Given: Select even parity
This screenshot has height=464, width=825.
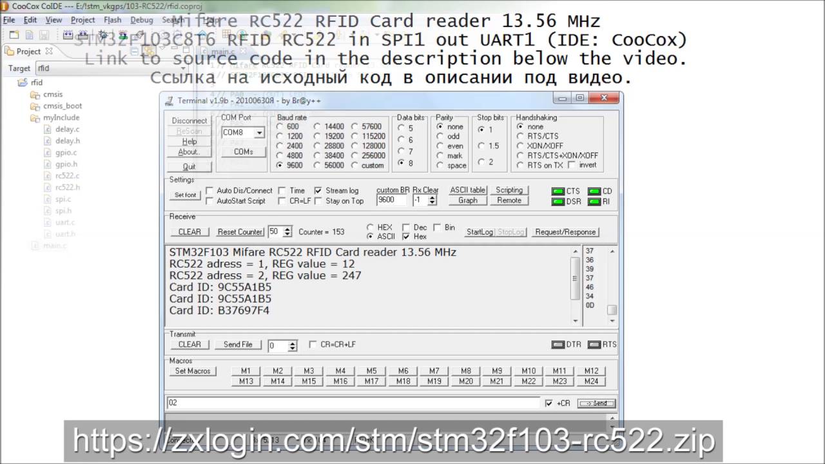Looking at the screenshot, I should (x=440, y=146).
